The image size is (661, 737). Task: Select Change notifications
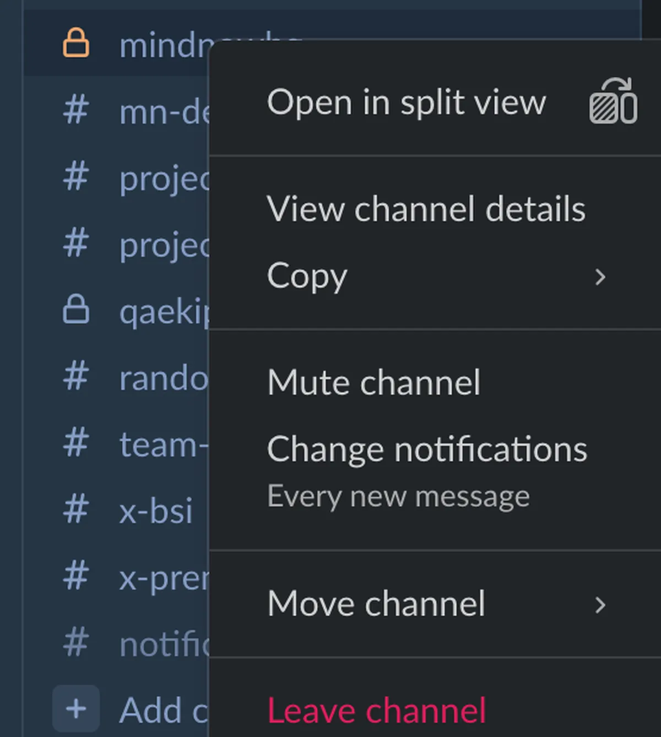tap(427, 449)
